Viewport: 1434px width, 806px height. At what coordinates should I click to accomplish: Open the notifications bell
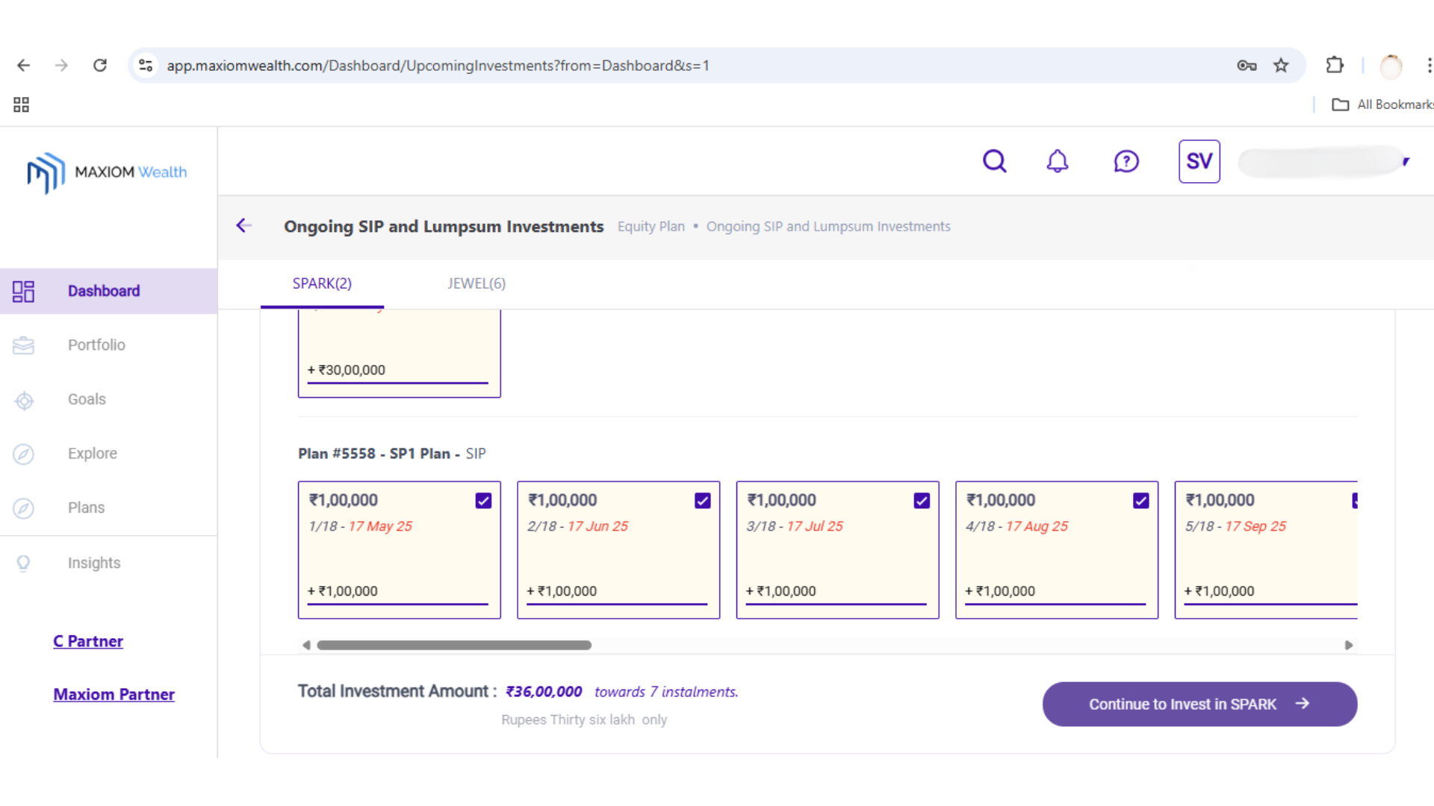1057,161
